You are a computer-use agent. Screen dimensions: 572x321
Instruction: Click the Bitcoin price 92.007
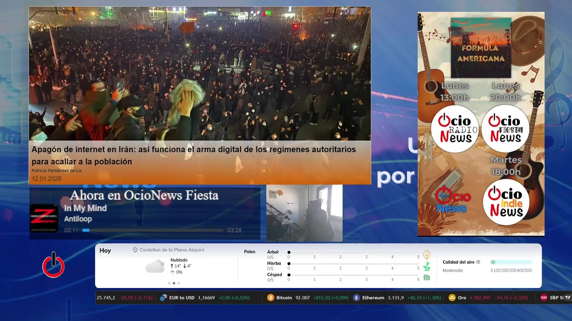tap(303, 297)
